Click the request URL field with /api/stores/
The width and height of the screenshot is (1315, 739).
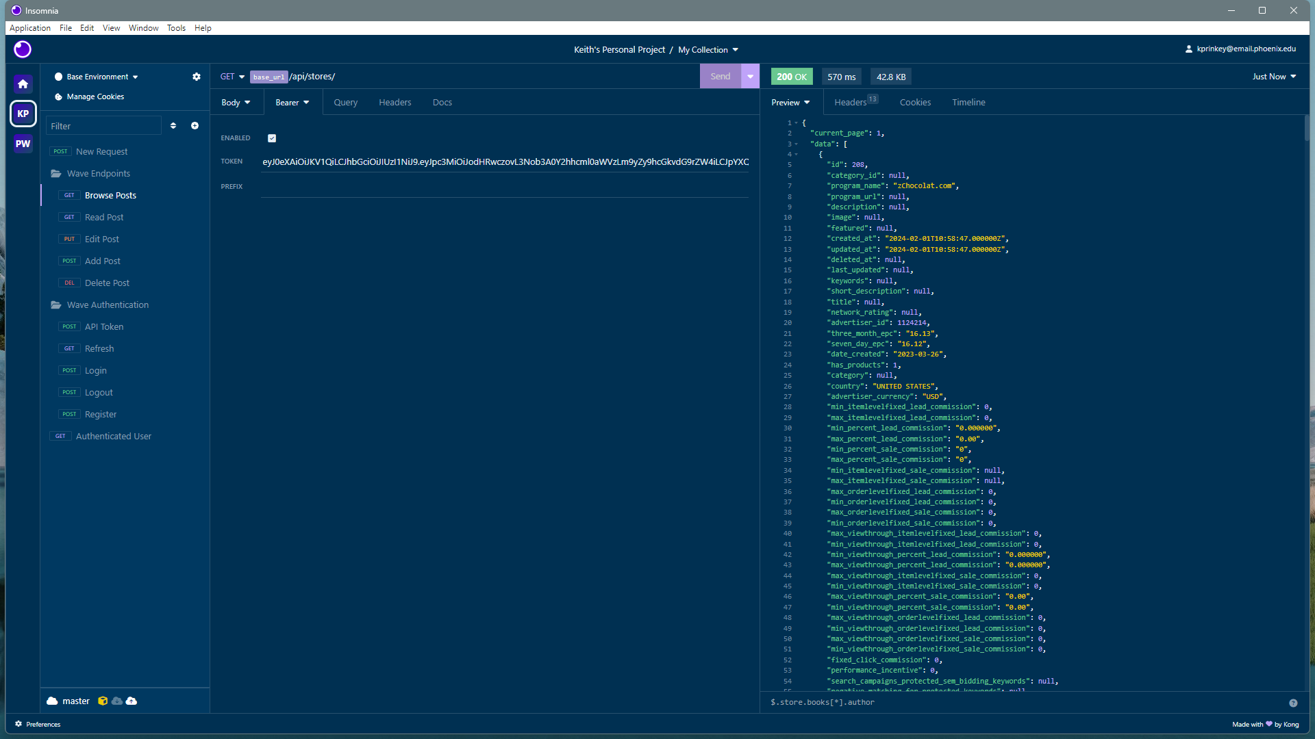click(474, 77)
